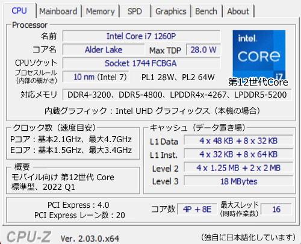
Task: Click the L1 Inst. label
Action: (164, 155)
